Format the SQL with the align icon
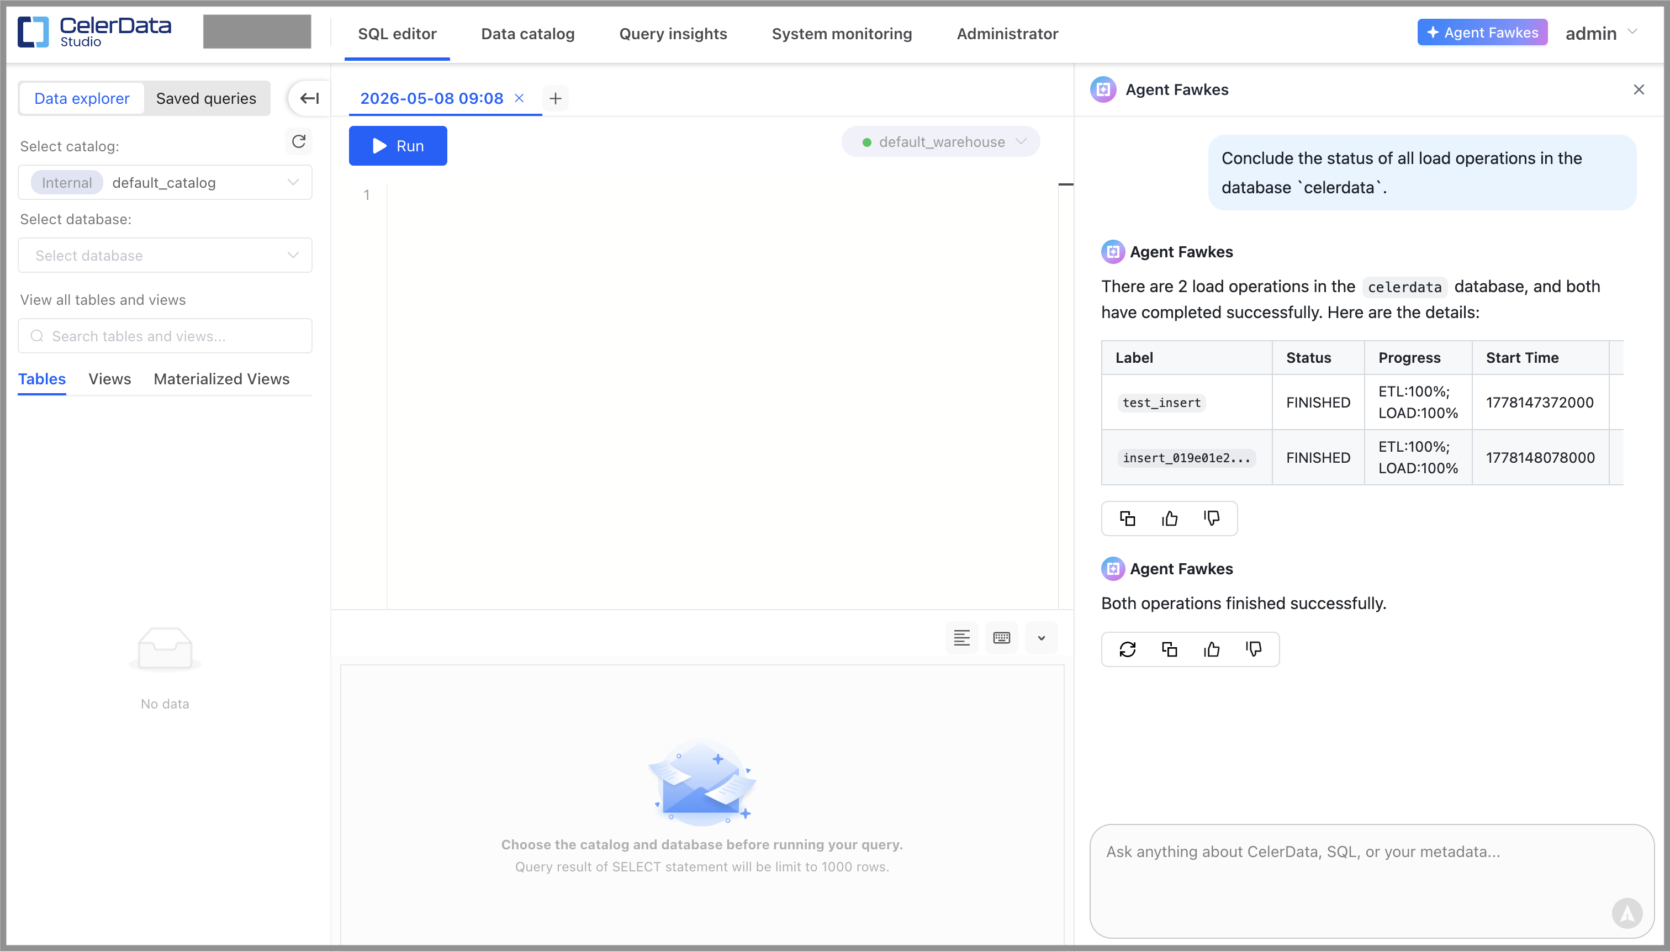The height and width of the screenshot is (952, 1670). point(961,637)
